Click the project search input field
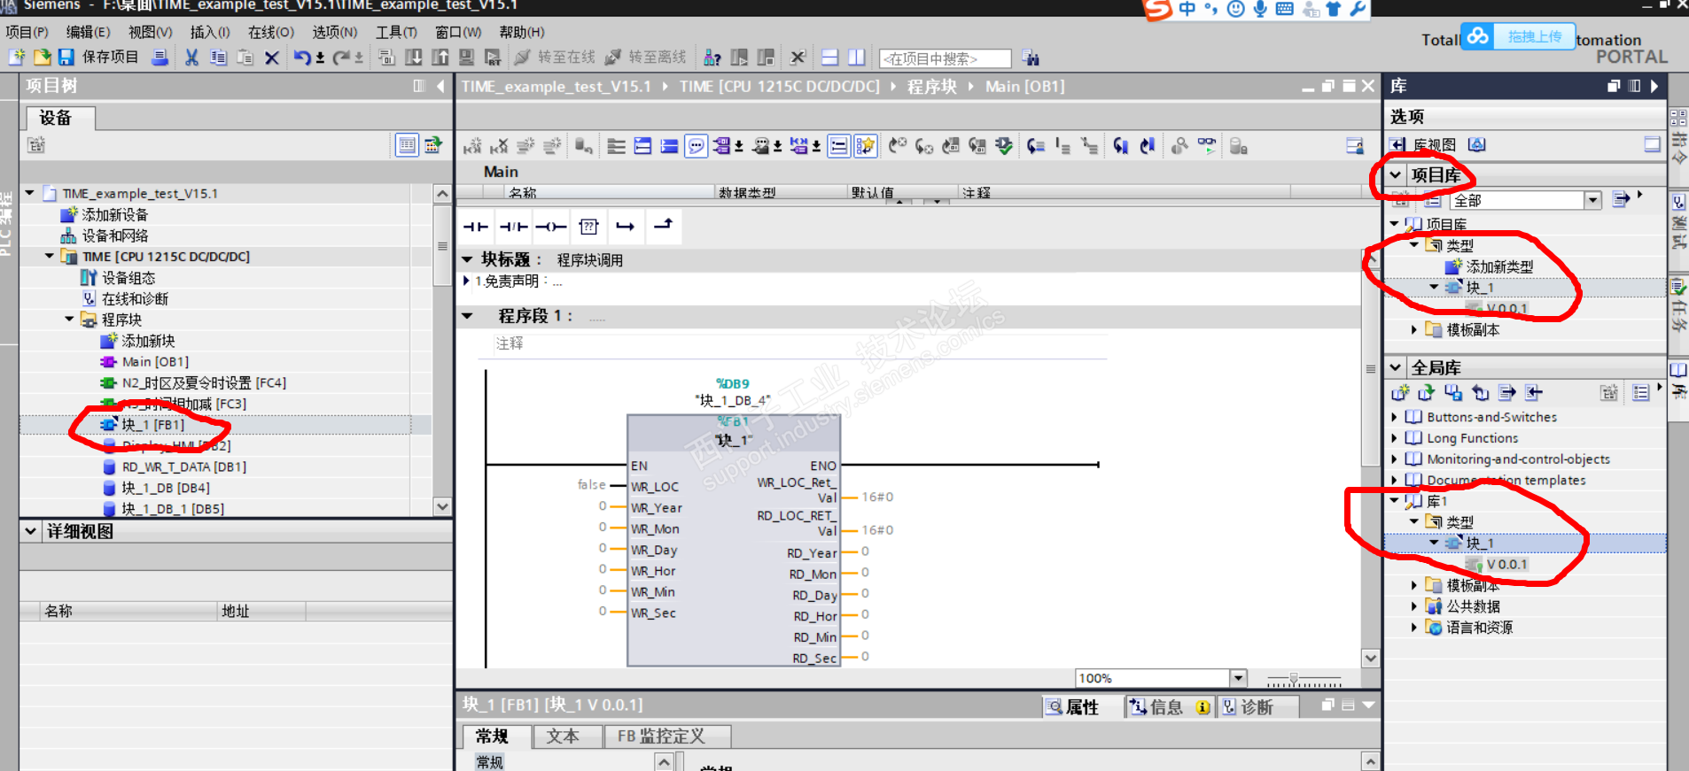 [x=945, y=58]
